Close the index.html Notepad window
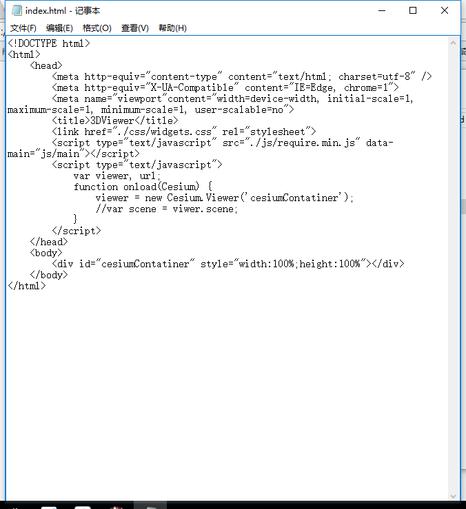This screenshot has width=466, height=509. point(444,11)
